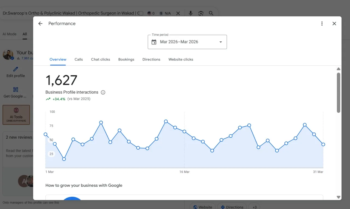Screen dimensions: 350x209
Task: Click the info icon beside Business Profile interactions
Action: pos(103,92)
